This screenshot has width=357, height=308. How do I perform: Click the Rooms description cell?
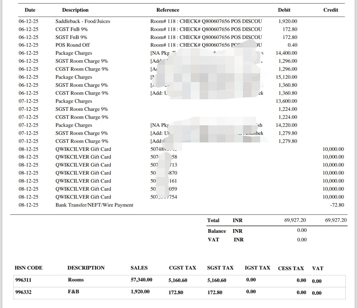(76, 280)
